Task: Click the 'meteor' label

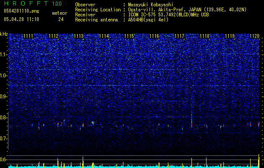Action: [60, 13]
